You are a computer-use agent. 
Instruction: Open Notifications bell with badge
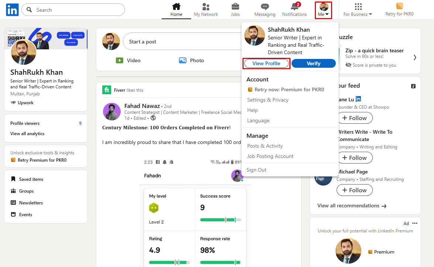point(294,10)
